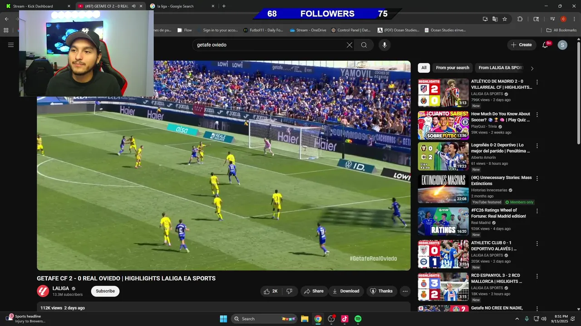Dislike the Getafe highlights video

(x=290, y=291)
